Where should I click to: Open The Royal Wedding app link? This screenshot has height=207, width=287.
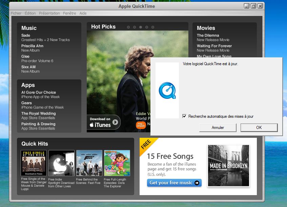(x=38, y=115)
